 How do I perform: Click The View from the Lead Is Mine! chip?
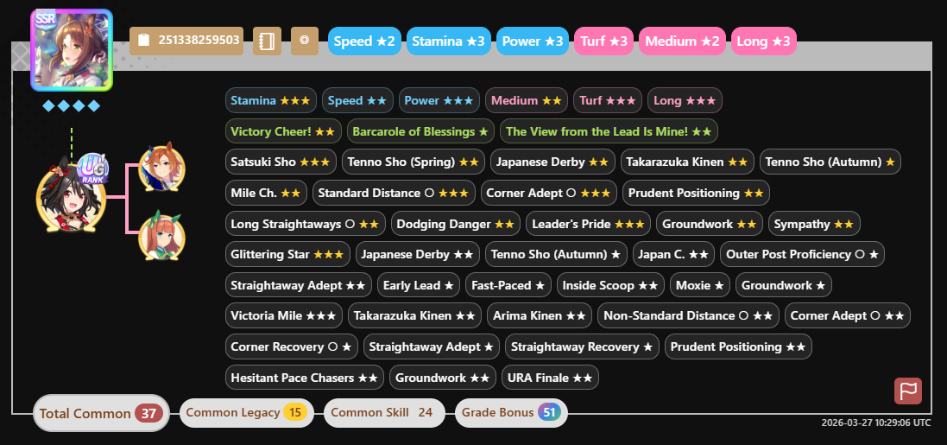point(609,131)
